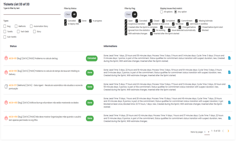
Task: Click the Melhoria head icon for AICGI-571
Action: click(6, 87)
